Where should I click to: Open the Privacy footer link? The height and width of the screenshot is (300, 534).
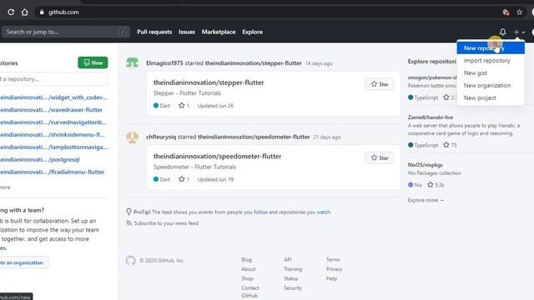coord(334,269)
